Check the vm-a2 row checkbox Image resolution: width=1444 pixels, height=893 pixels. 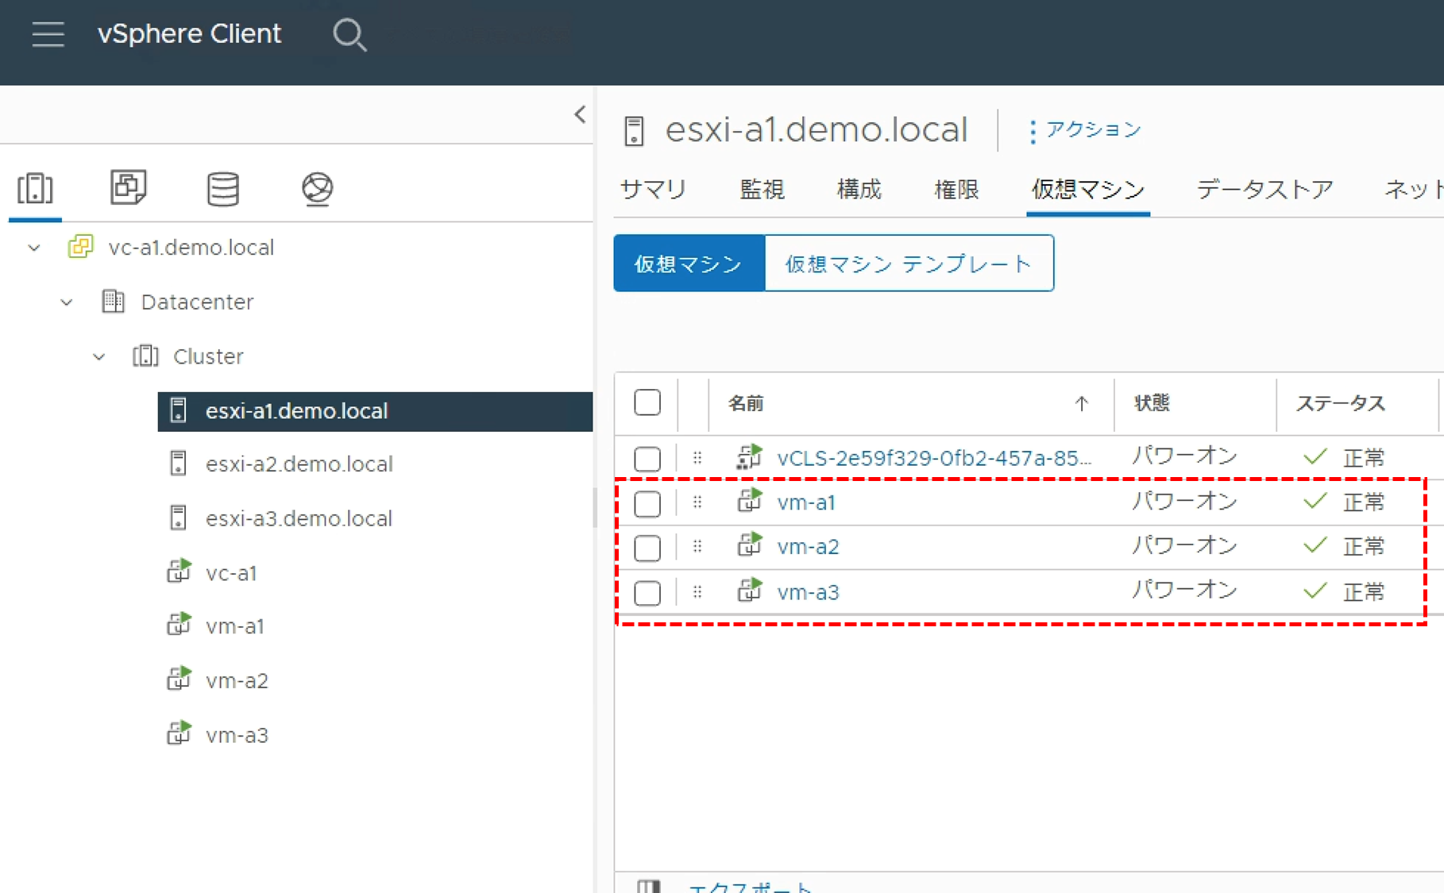tap(647, 548)
